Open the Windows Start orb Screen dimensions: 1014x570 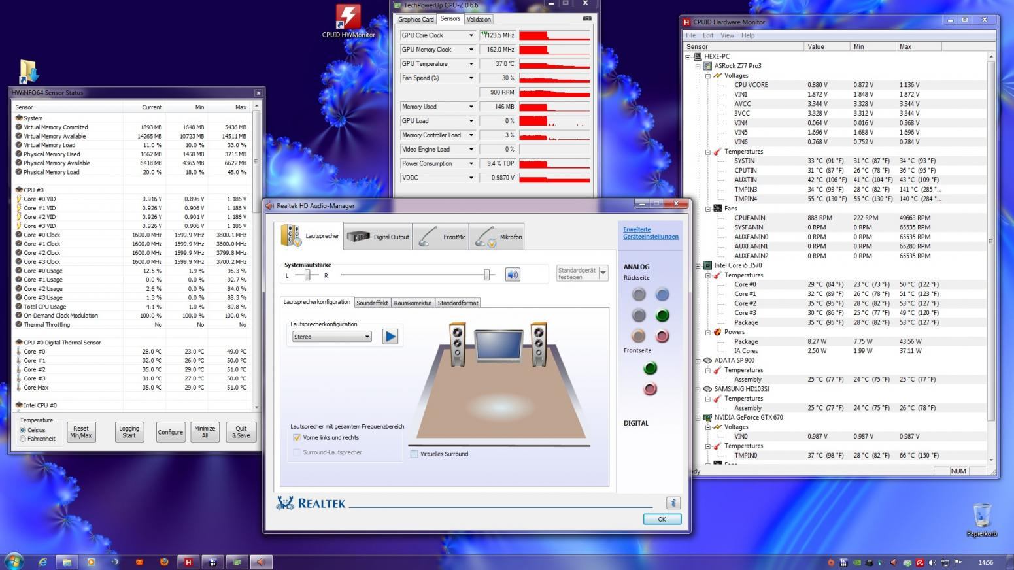click(x=14, y=561)
